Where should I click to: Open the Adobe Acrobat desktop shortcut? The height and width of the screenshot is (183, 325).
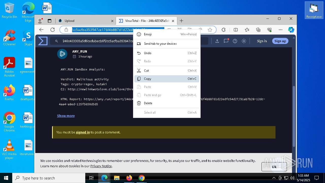click(x=9, y=67)
